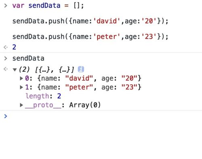Click the __proto__ property name
Screen dimensions: 202x159
click(x=43, y=105)
